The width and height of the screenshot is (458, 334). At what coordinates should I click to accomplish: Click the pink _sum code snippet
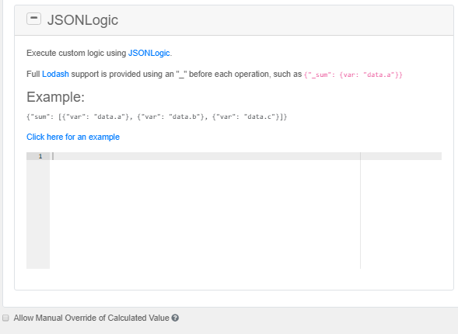click(x=353, y=75)
